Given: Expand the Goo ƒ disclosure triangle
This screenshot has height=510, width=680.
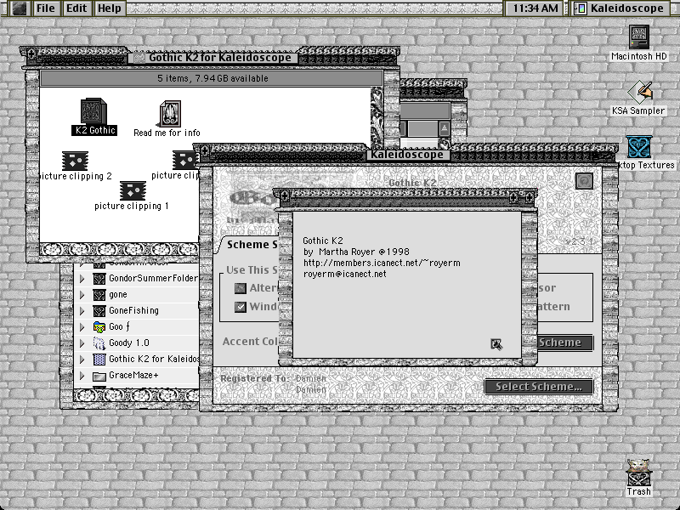Looking at the screenshot, I should click(82, 327).
